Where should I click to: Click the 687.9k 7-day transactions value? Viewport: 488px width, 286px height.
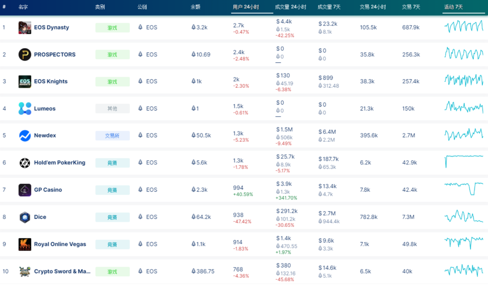[411, 28]
